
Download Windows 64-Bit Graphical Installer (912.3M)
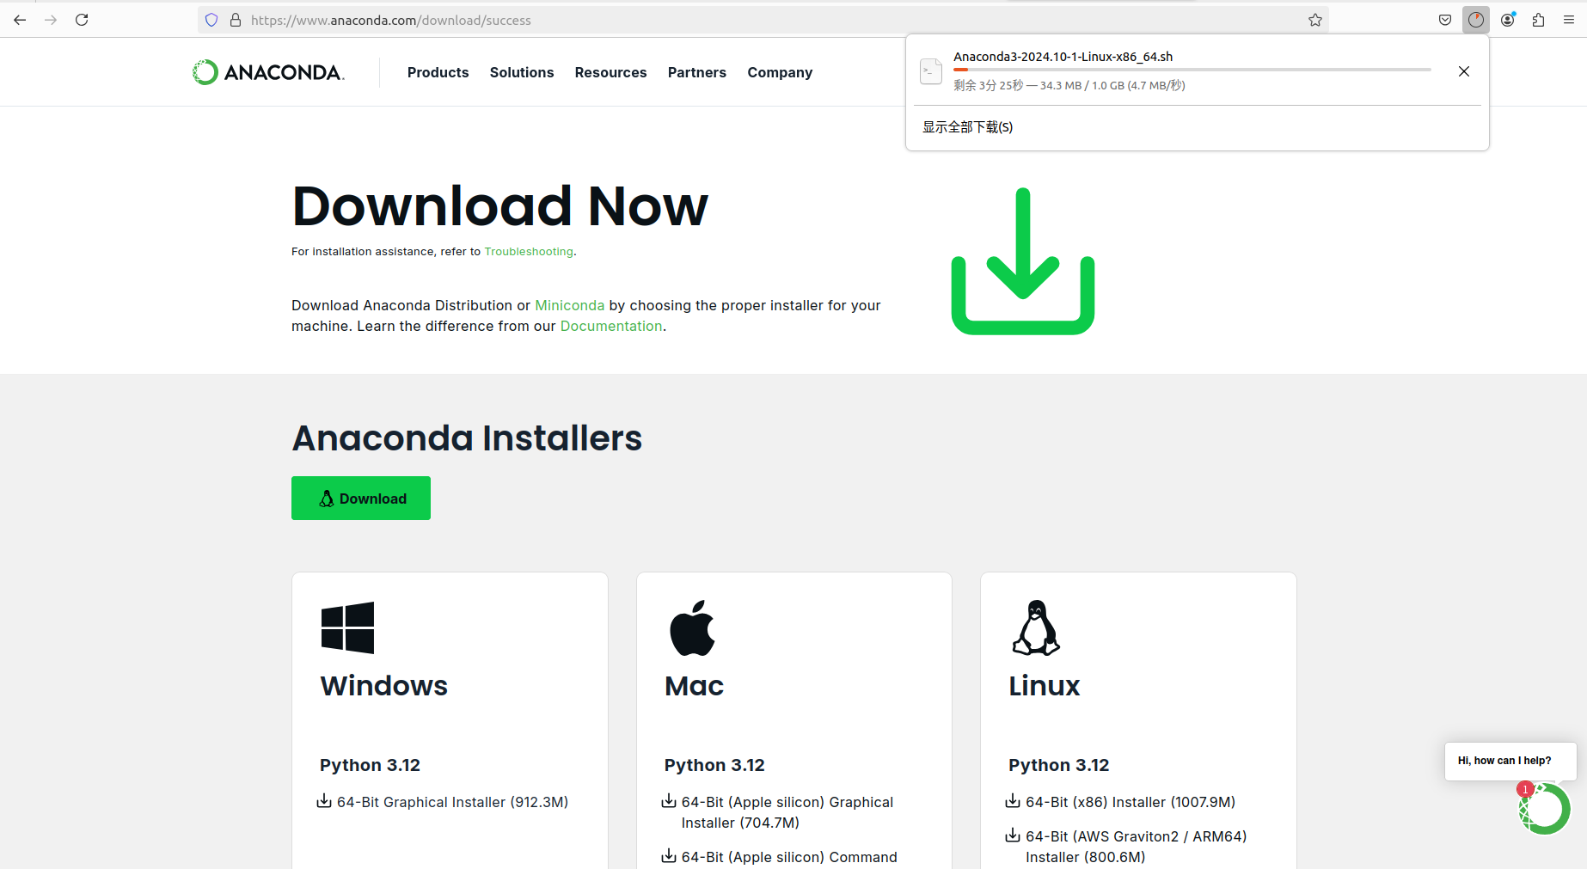[x=452, y=802]
